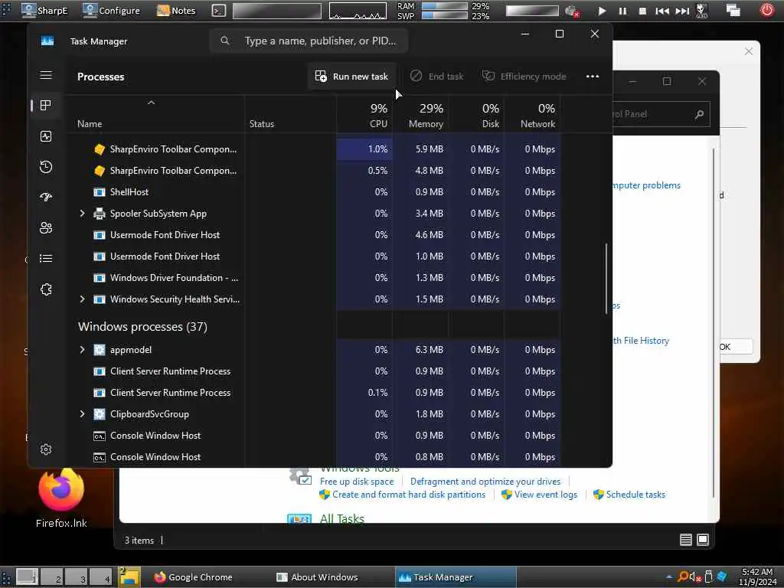Viewport: 784px width, 588px height.
Task: Open the Details page list icon
Action: tap(46, 259)
